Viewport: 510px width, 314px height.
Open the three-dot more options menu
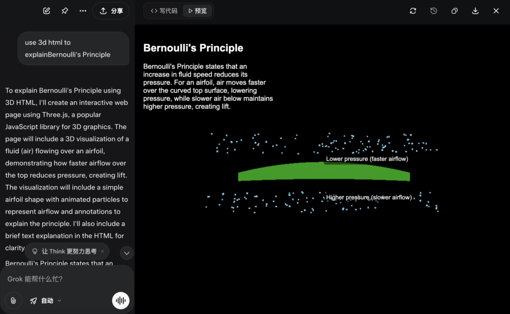pos(83,11)
